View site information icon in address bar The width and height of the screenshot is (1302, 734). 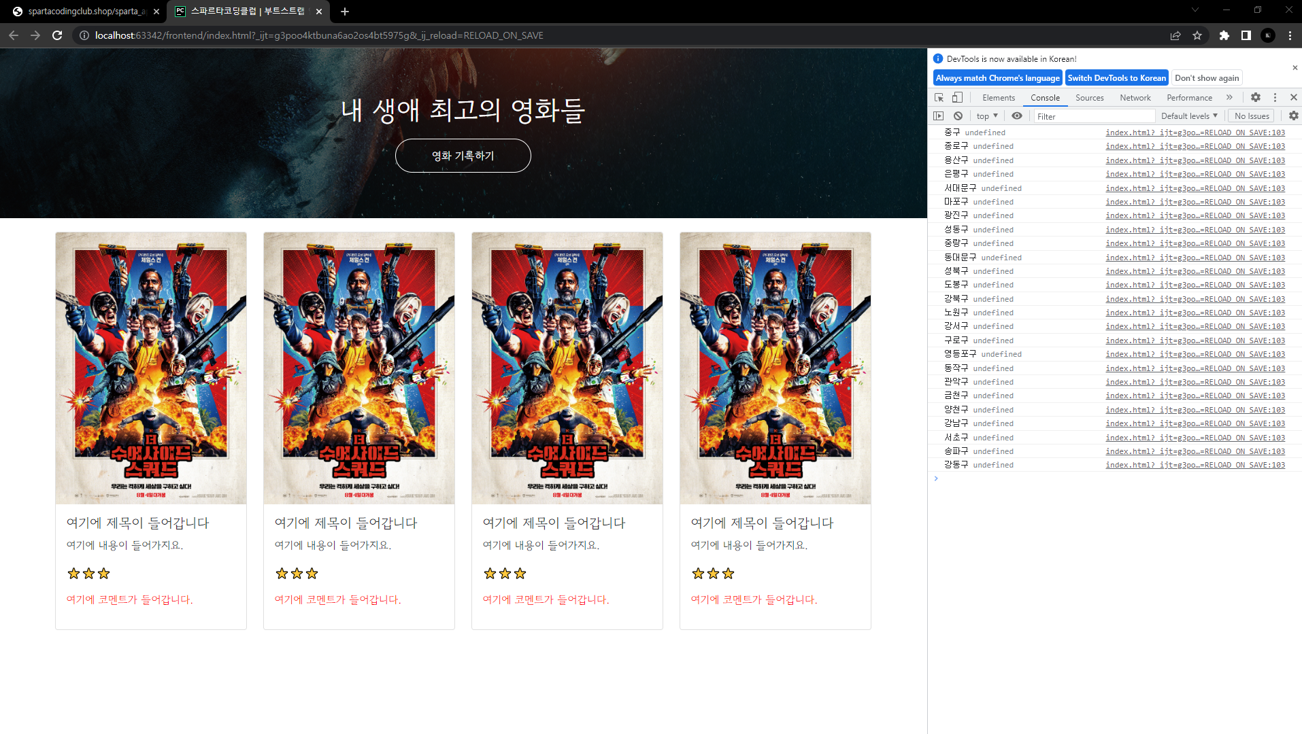coord(84,35)
